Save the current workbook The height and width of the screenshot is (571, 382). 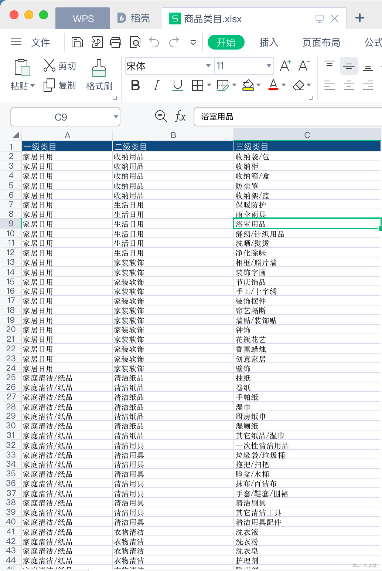click(76, 42)
